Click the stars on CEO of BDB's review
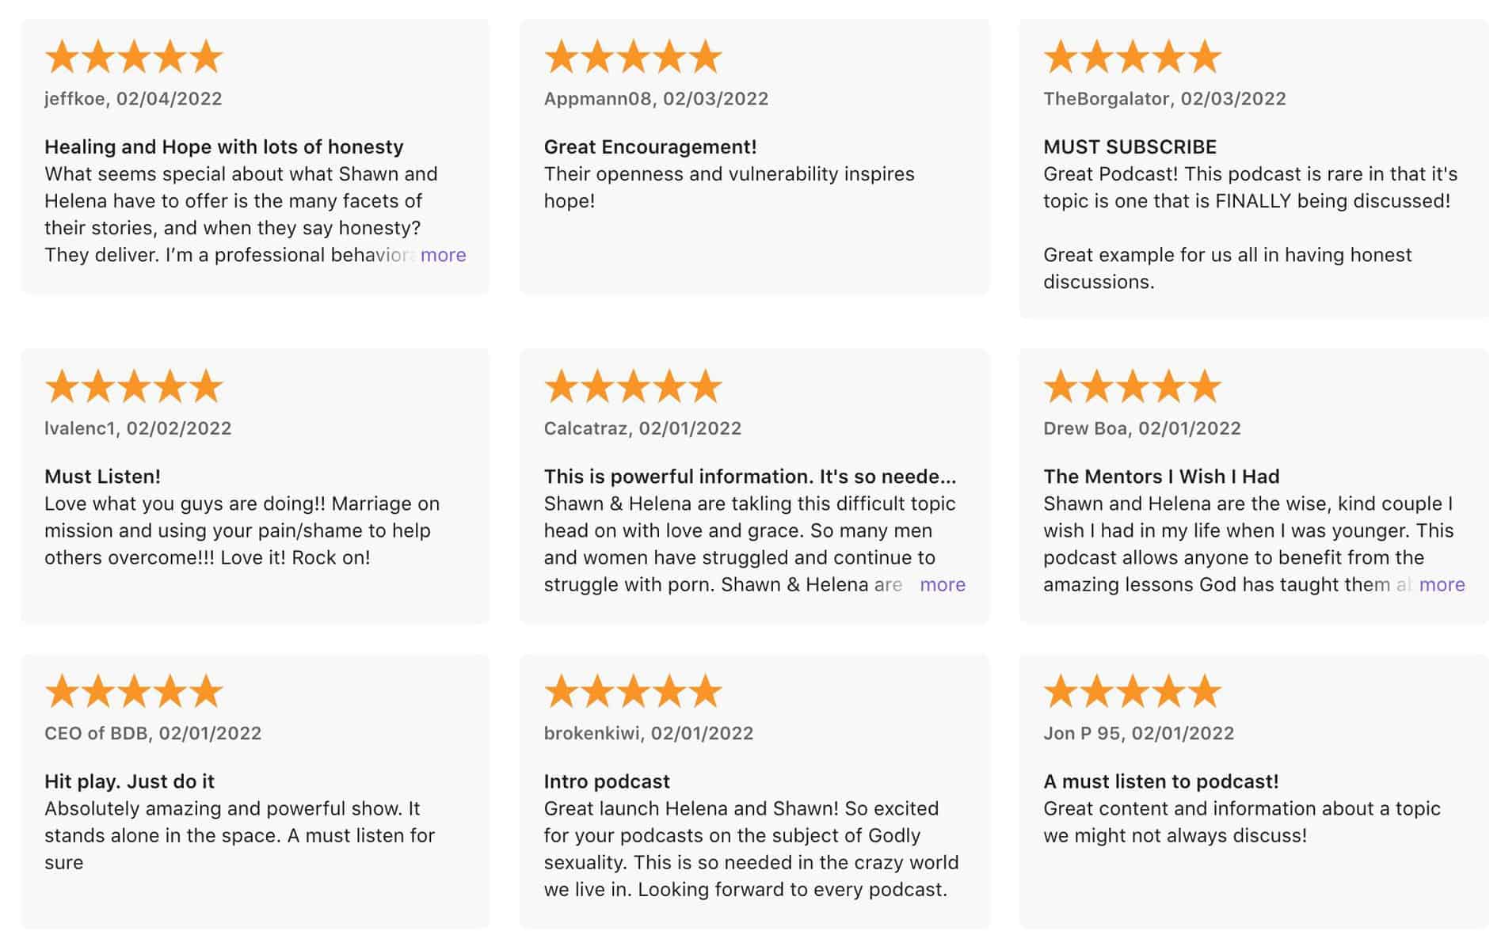 pyautogui.click(x=134, y=691)
